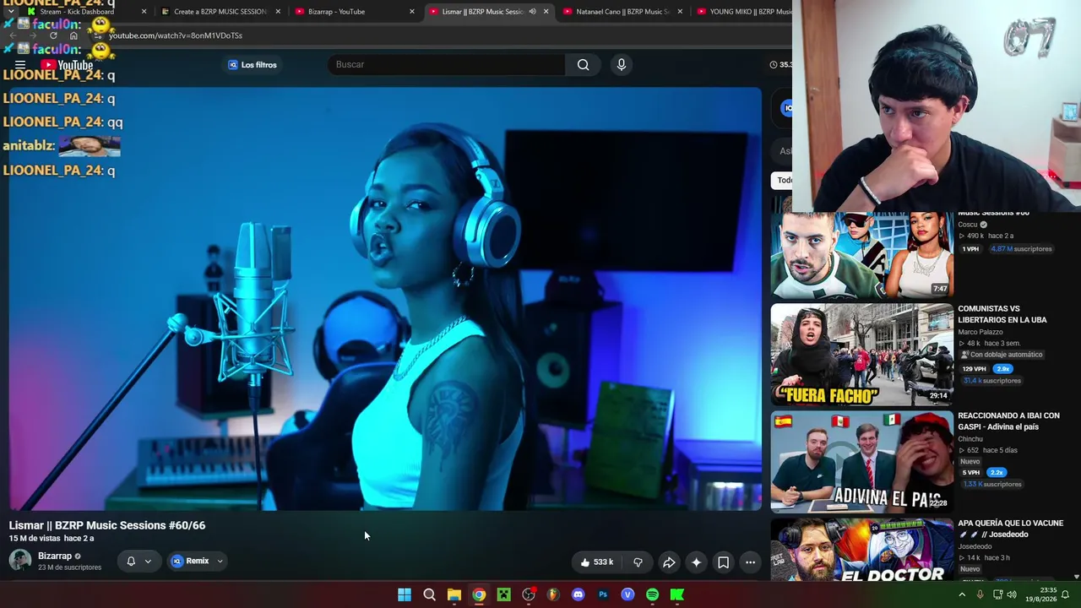
Task: Close the Natanael Cano tab
Action: (x=680, y=12)
